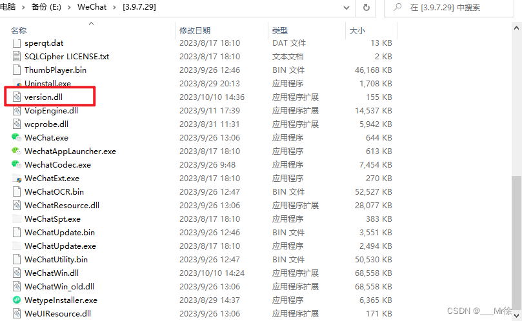The width and height of the screenshot is (522, 321).
Task: Click the vertical scrollbar thumb
Action: [x=517, y=242]
